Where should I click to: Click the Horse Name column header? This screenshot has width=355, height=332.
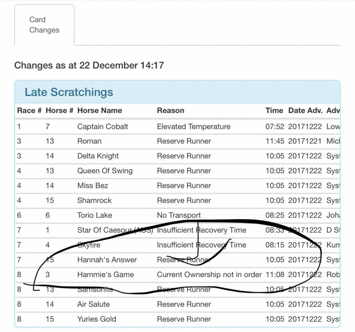99,111
